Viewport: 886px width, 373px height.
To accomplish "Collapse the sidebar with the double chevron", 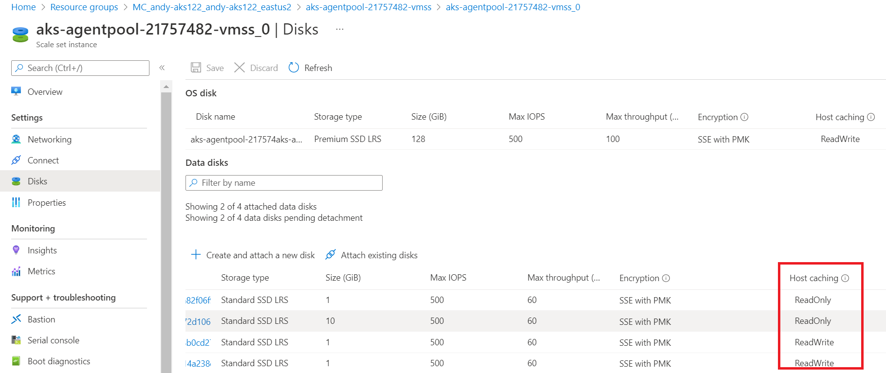I will tap(162, 68).
